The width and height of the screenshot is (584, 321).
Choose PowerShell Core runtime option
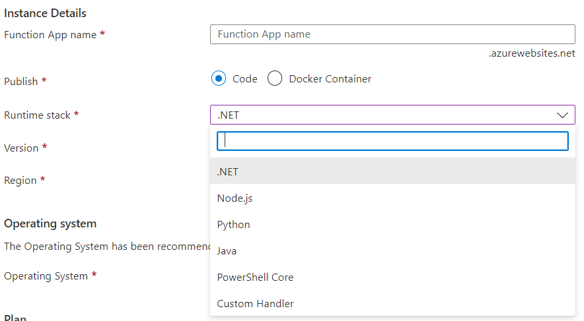pos(392,277)
